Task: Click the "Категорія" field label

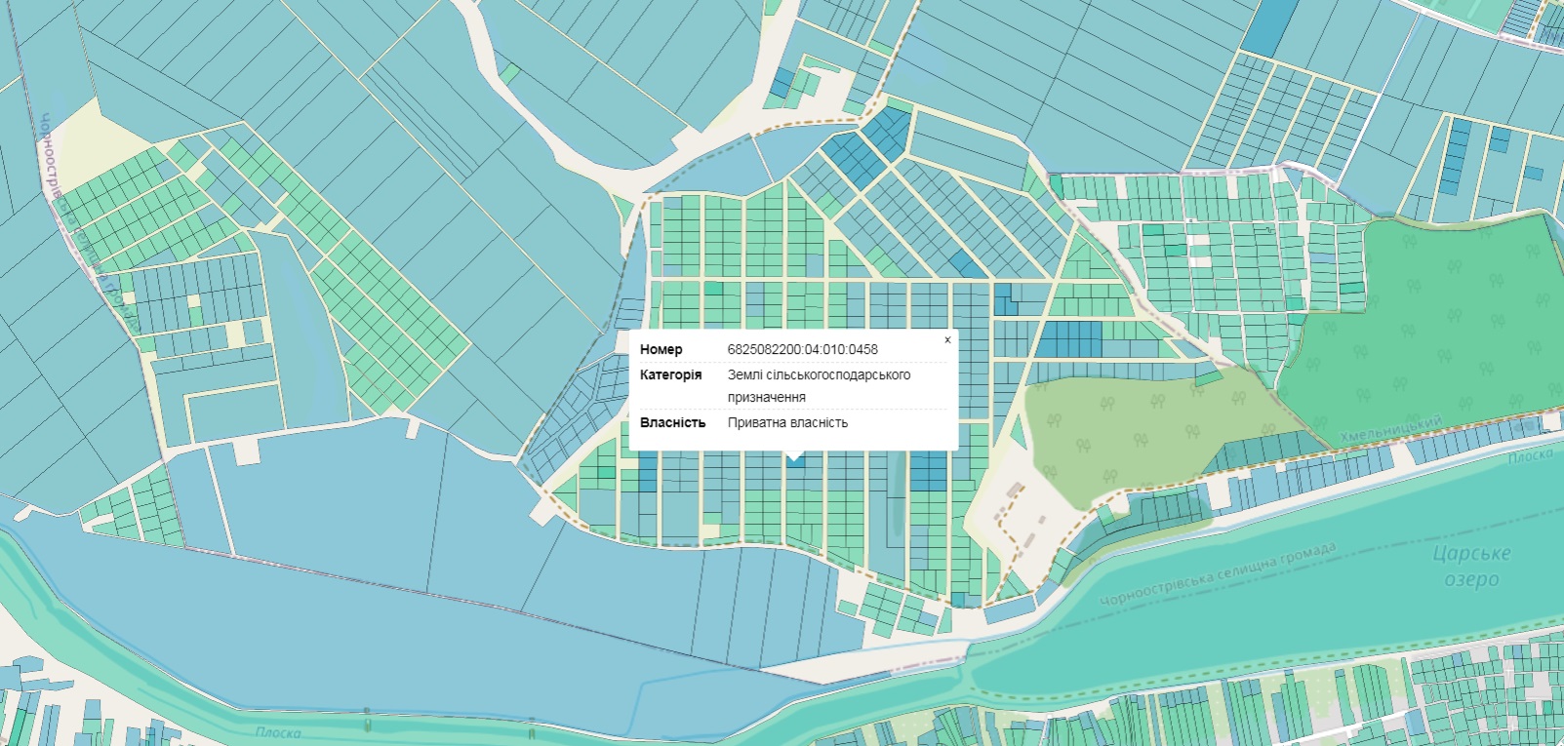Action: [670, 374]
